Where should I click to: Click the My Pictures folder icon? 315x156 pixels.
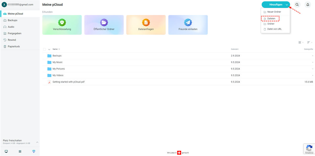(x=49, y=69)
